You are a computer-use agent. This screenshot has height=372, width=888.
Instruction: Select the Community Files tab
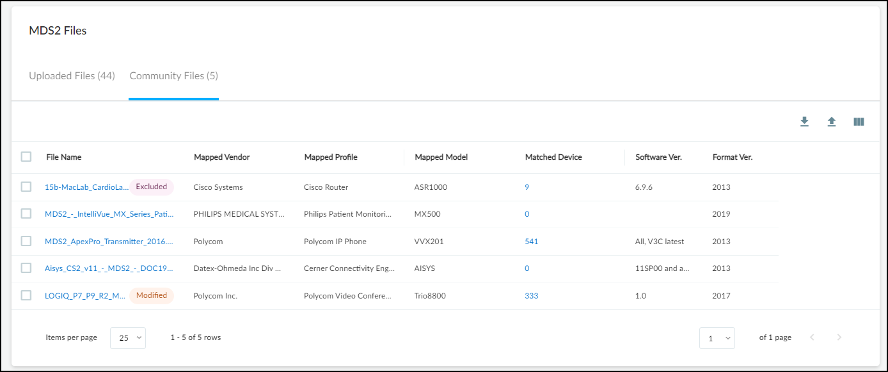coord(173,76)
